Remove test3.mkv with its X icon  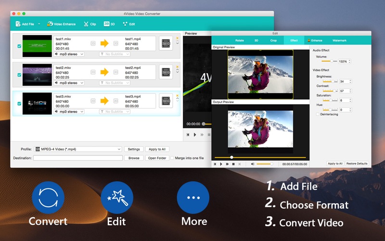(x=177, y=95)
